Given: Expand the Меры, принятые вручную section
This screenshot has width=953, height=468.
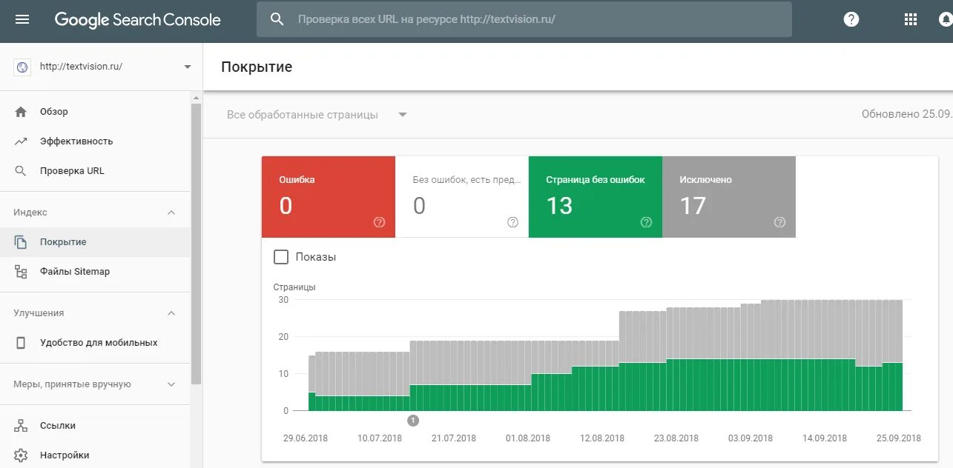Looking at the screenshot, I should 171,384.
